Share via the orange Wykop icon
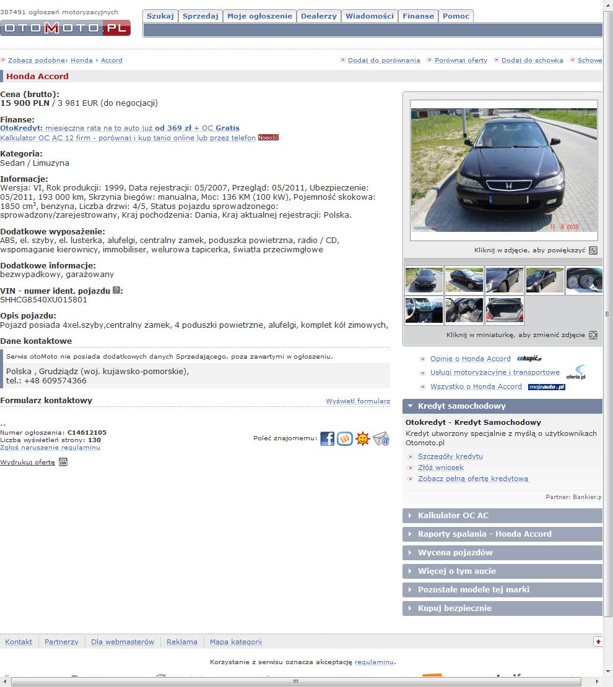Screen dimensions: 613x687 [345, 438]
